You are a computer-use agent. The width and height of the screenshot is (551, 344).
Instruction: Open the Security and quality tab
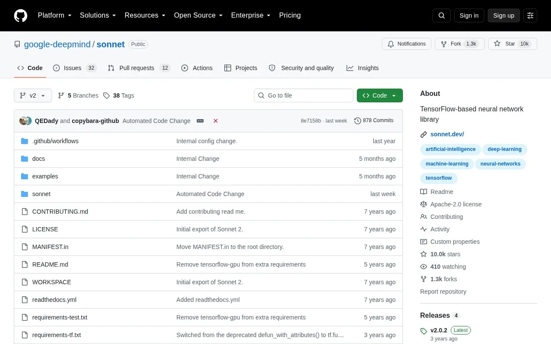(301, 68)
